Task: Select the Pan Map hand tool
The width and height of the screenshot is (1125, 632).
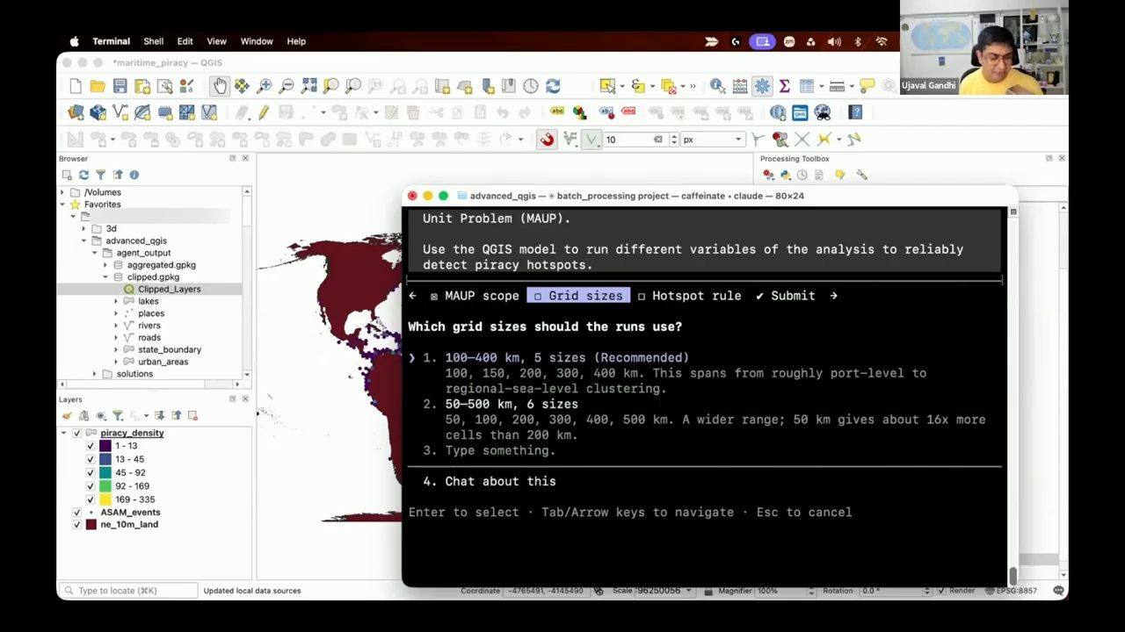Action: coord(219,85)
